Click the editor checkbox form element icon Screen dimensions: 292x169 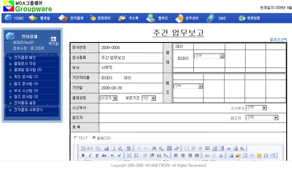click(x=193, y=148)
